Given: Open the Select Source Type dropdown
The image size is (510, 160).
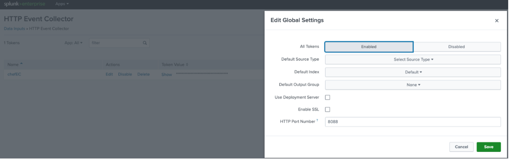Looking at the screenshot, I should pos(413,59).
